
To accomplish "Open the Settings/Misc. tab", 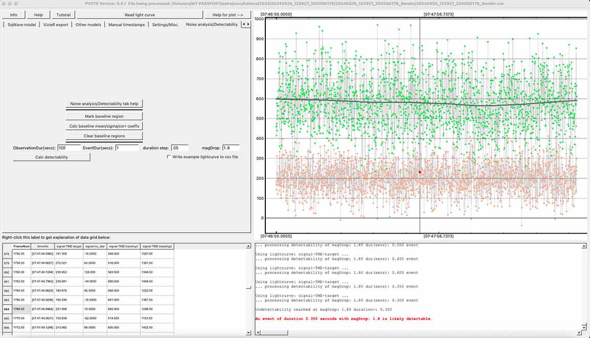I will coord(165,25).
